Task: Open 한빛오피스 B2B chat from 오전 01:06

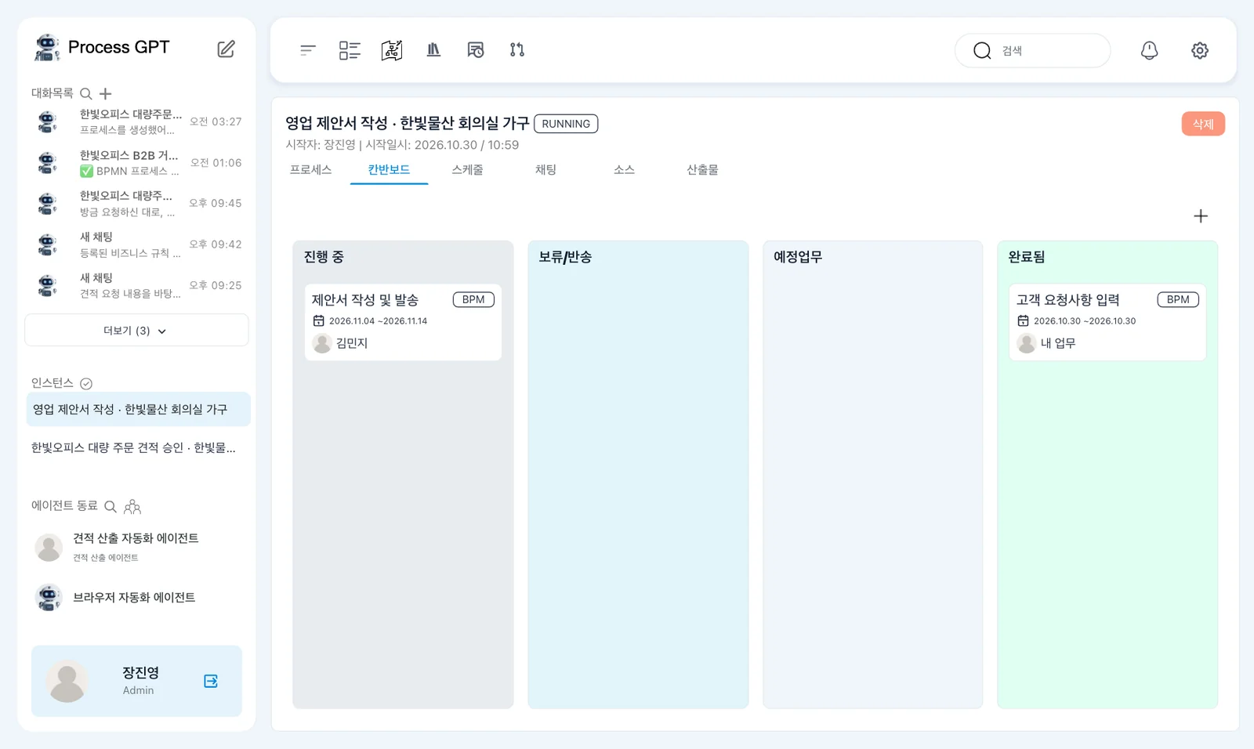Action: 138,163
